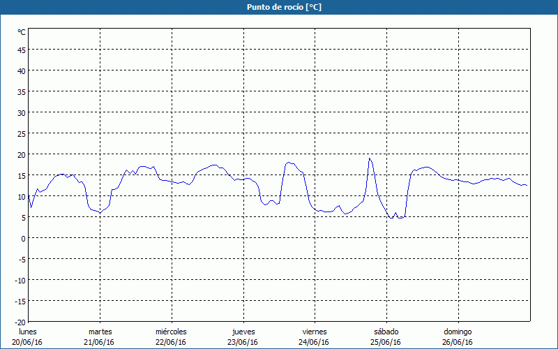558x349 pixels.
Task: Click the 0 value on the y-axis
Action: [x=24, y=239]
